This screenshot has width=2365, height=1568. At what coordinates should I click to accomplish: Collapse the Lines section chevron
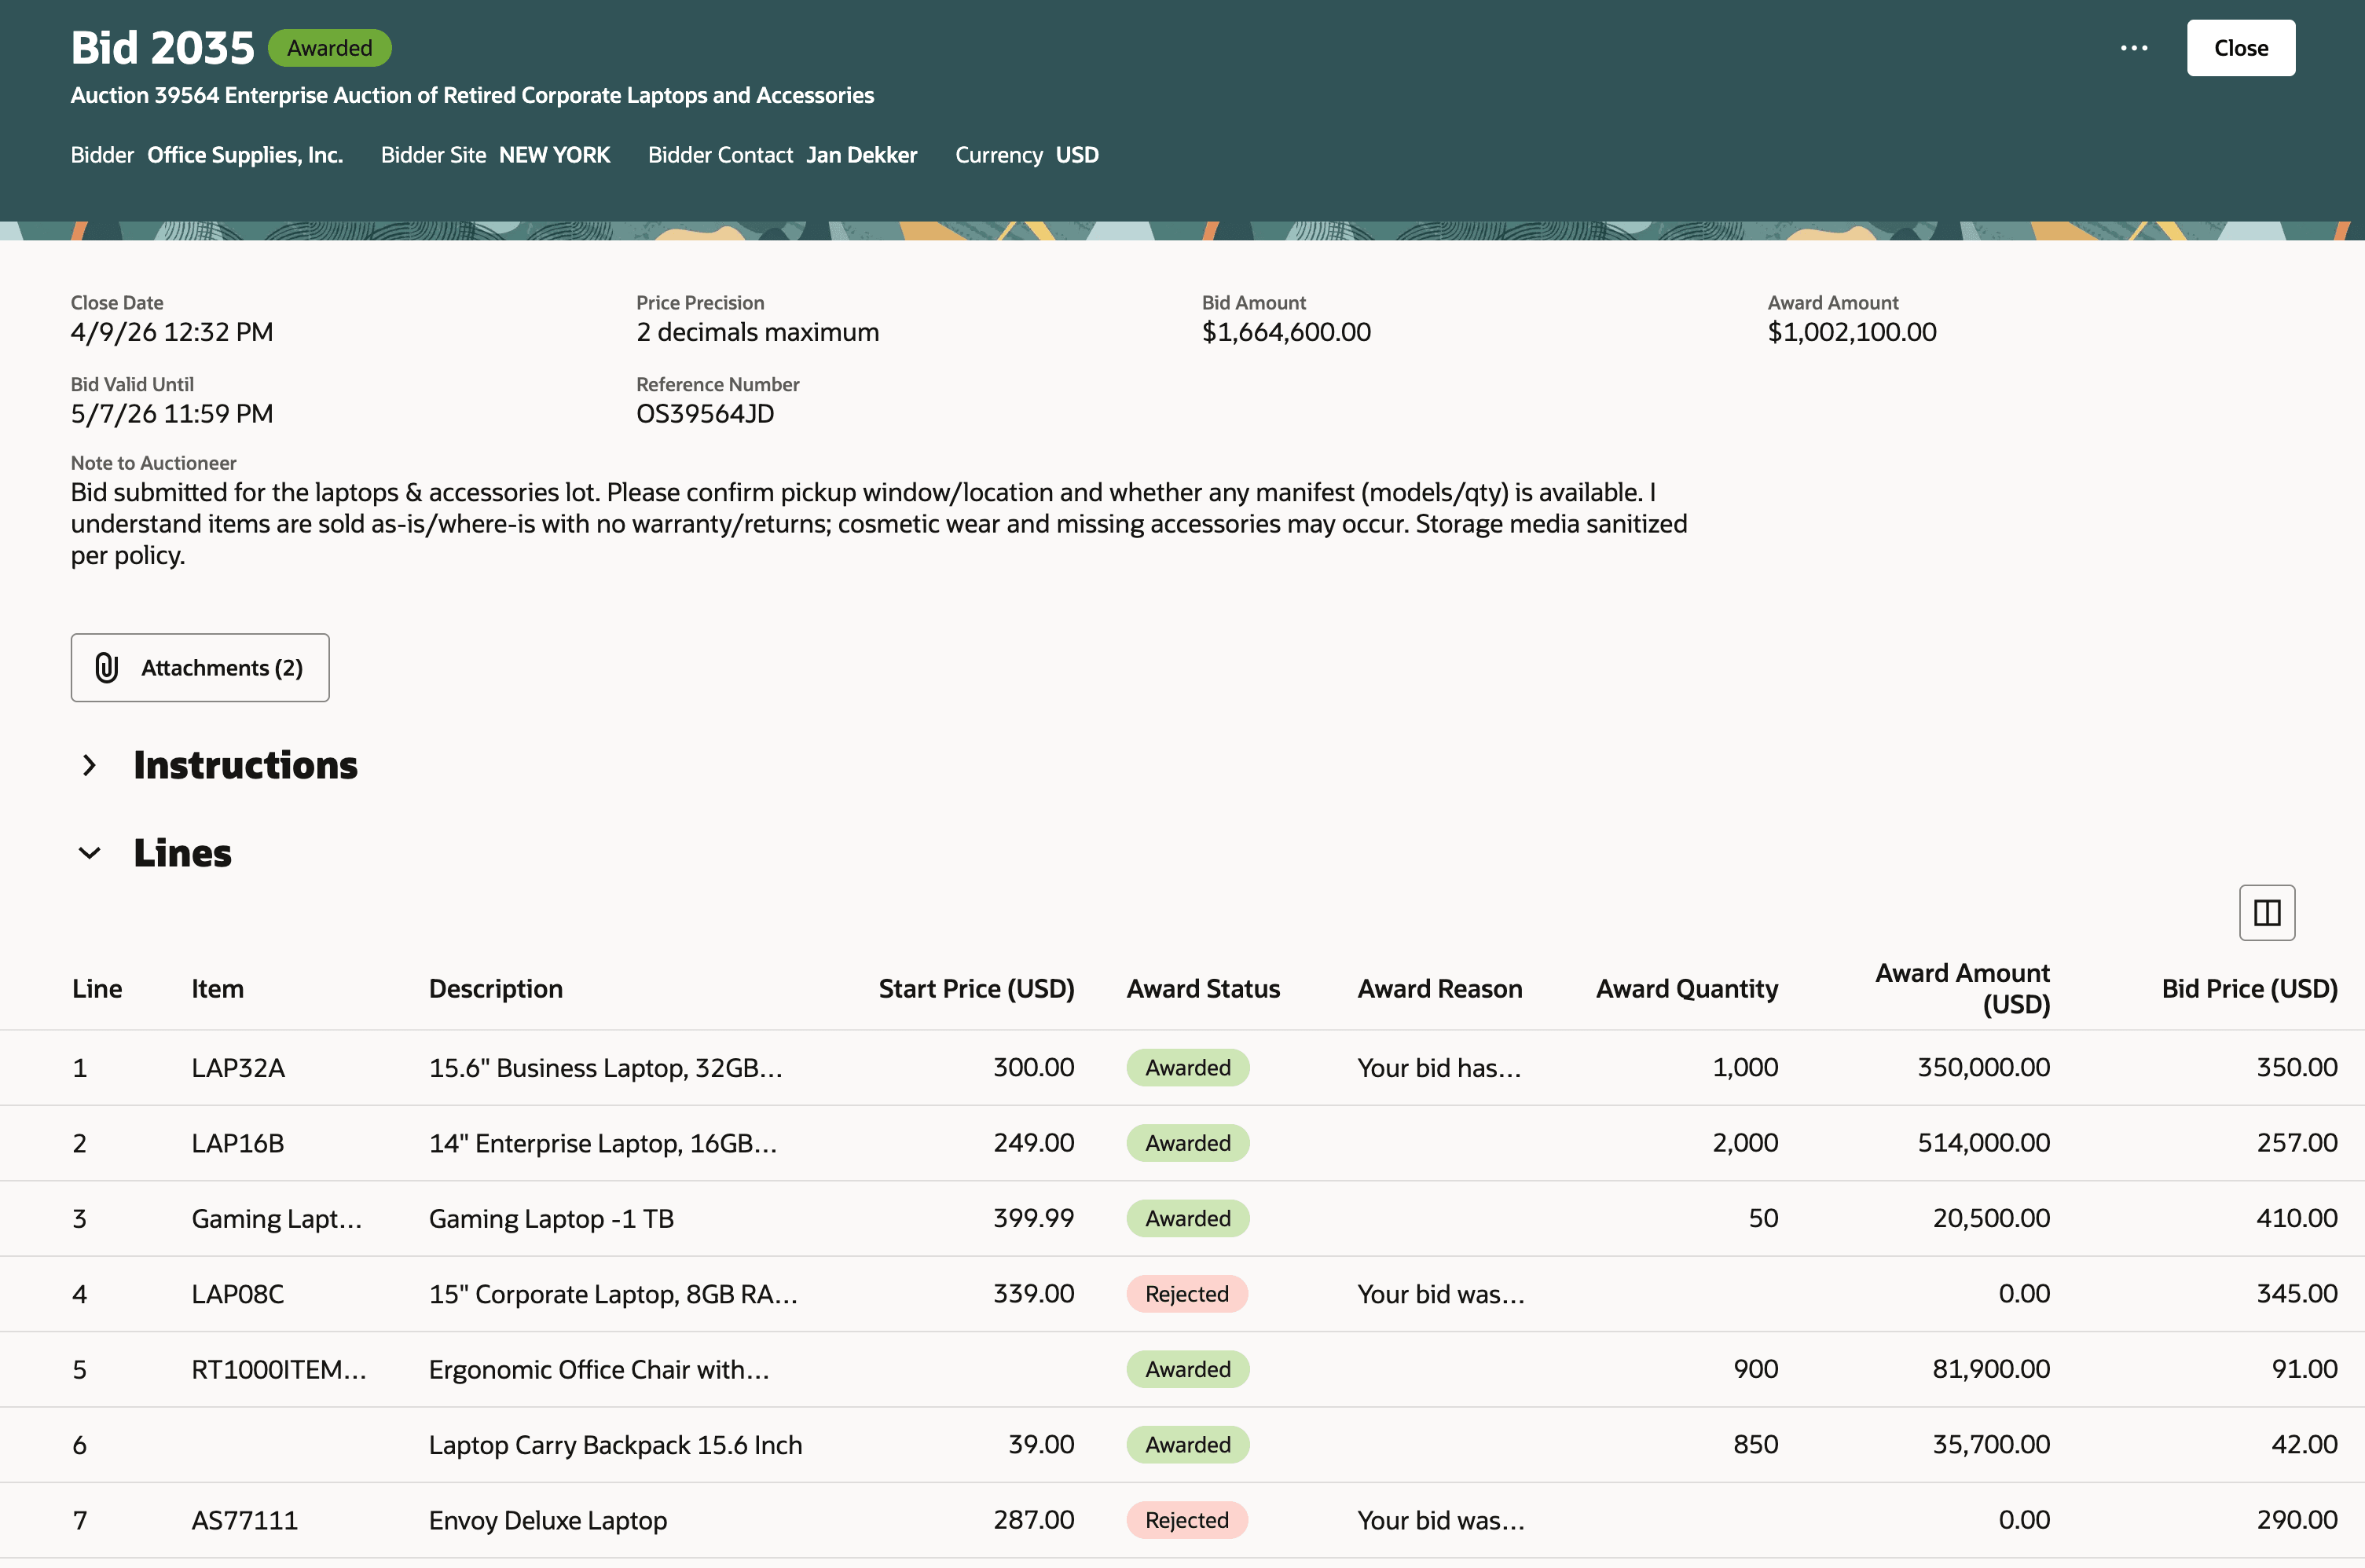pyautogui.click(x=89, y=853)
